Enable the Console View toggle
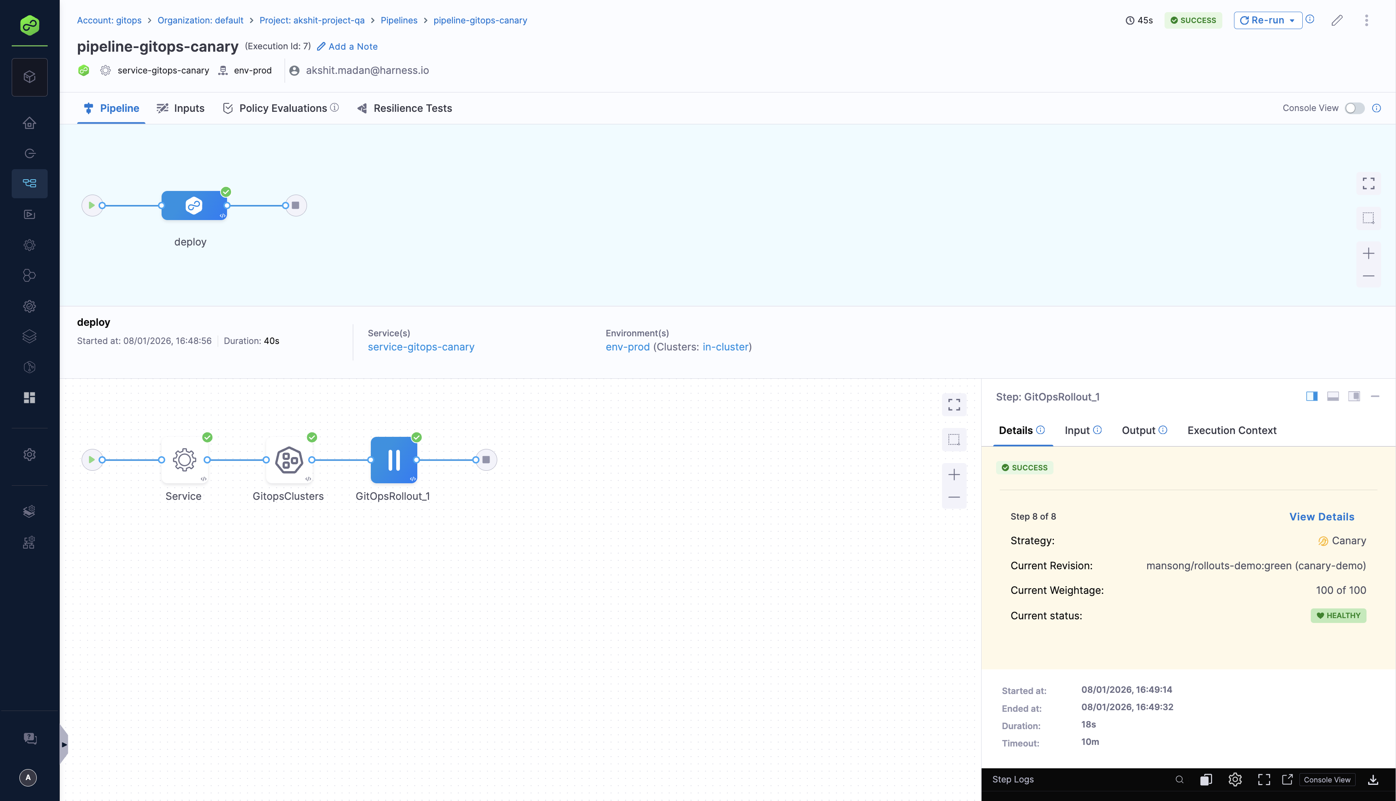The width and height of the screenshot is (1396, 801). pyautogui.click(x=1354, y=108)
